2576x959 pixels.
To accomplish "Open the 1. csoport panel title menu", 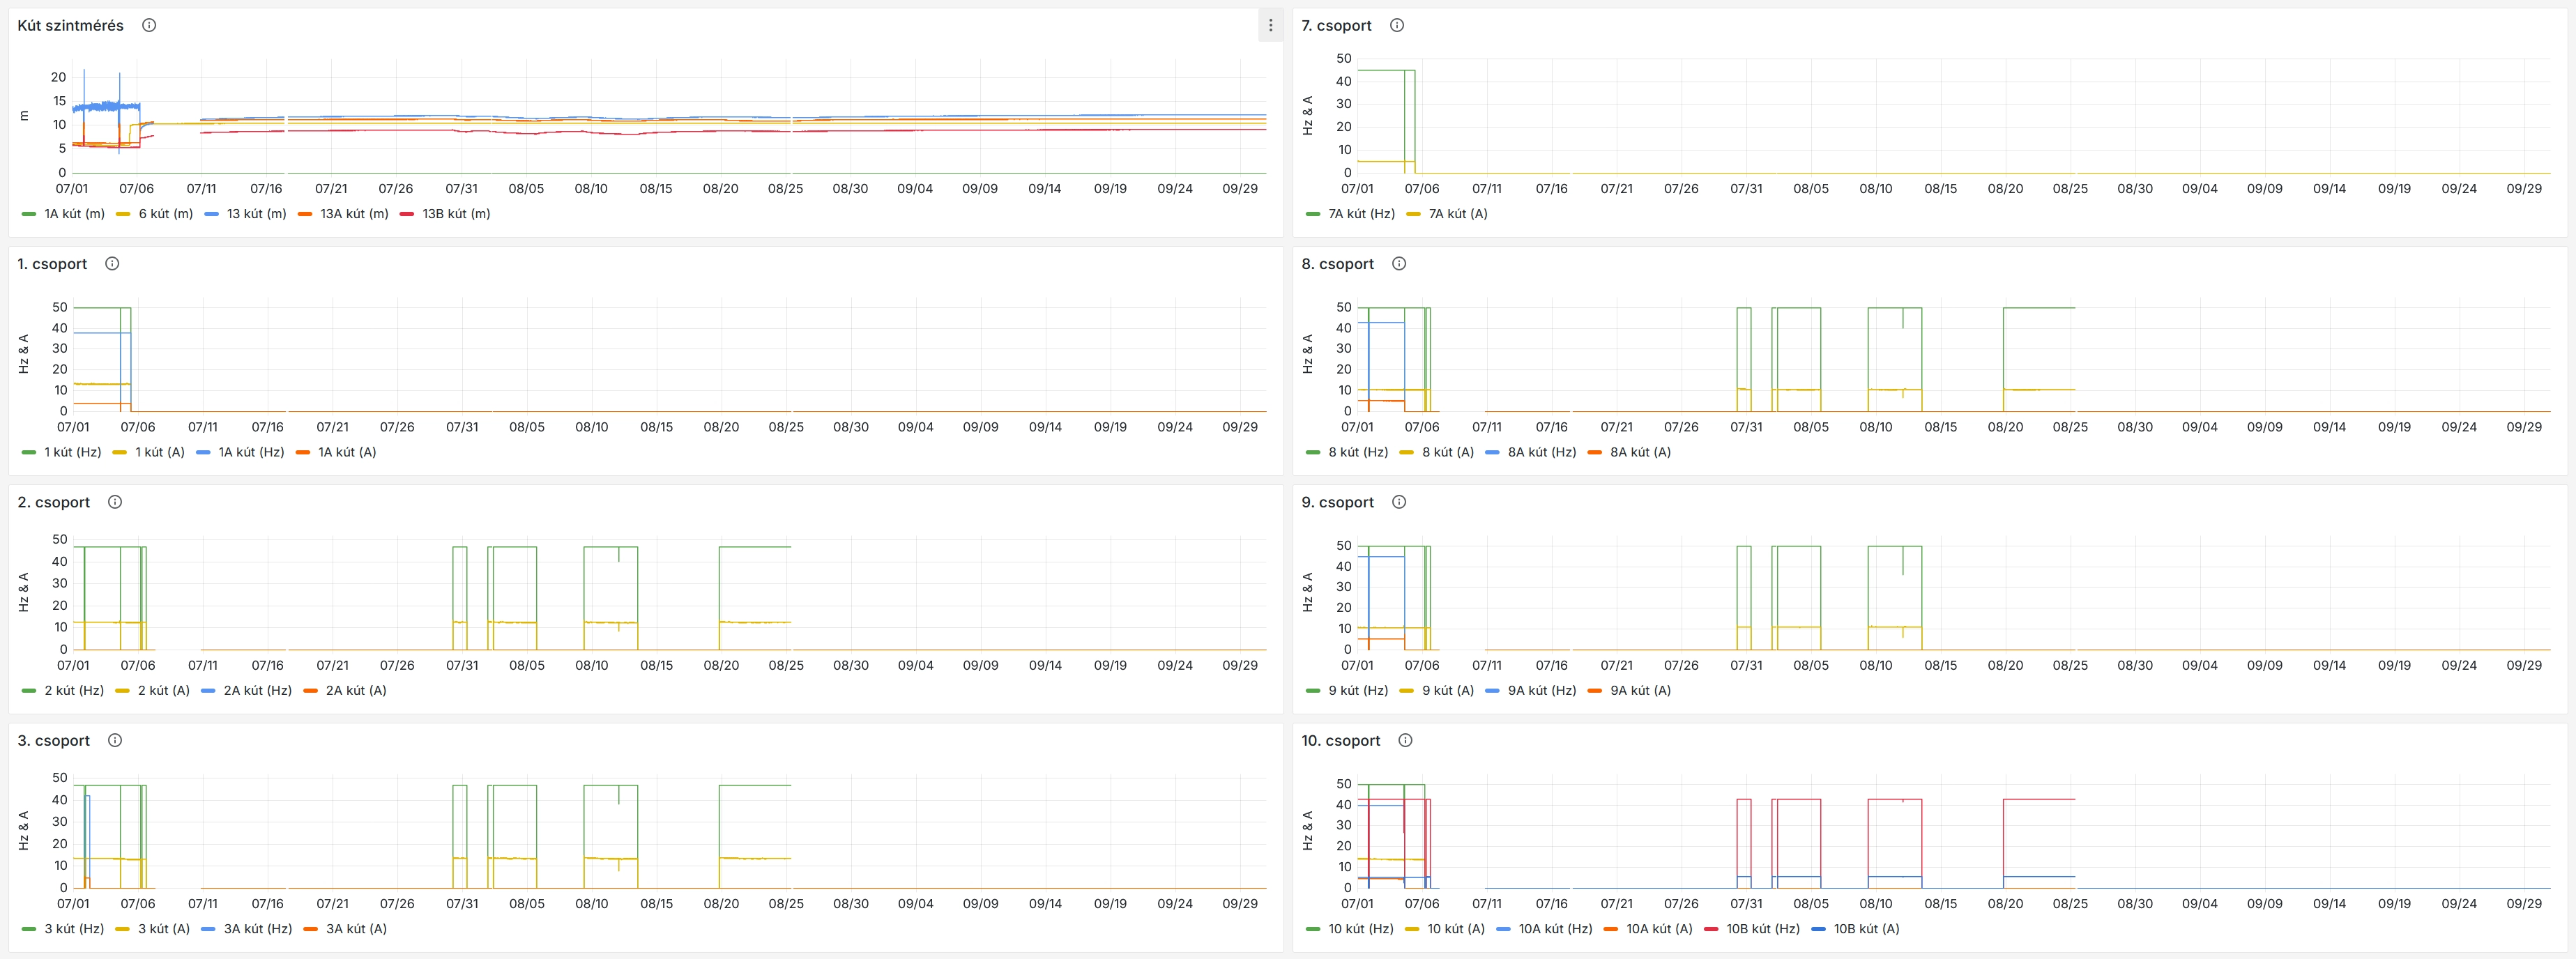I will [x=52, y=264].
